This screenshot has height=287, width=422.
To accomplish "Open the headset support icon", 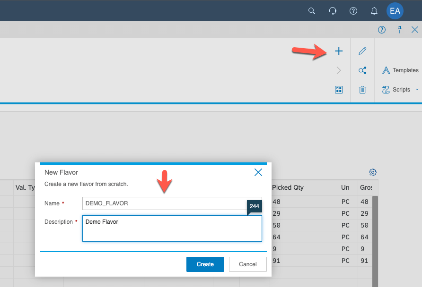I will coord(333,11).
